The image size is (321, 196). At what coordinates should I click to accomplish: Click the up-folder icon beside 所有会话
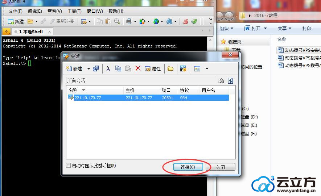click(x=221, y=81)
